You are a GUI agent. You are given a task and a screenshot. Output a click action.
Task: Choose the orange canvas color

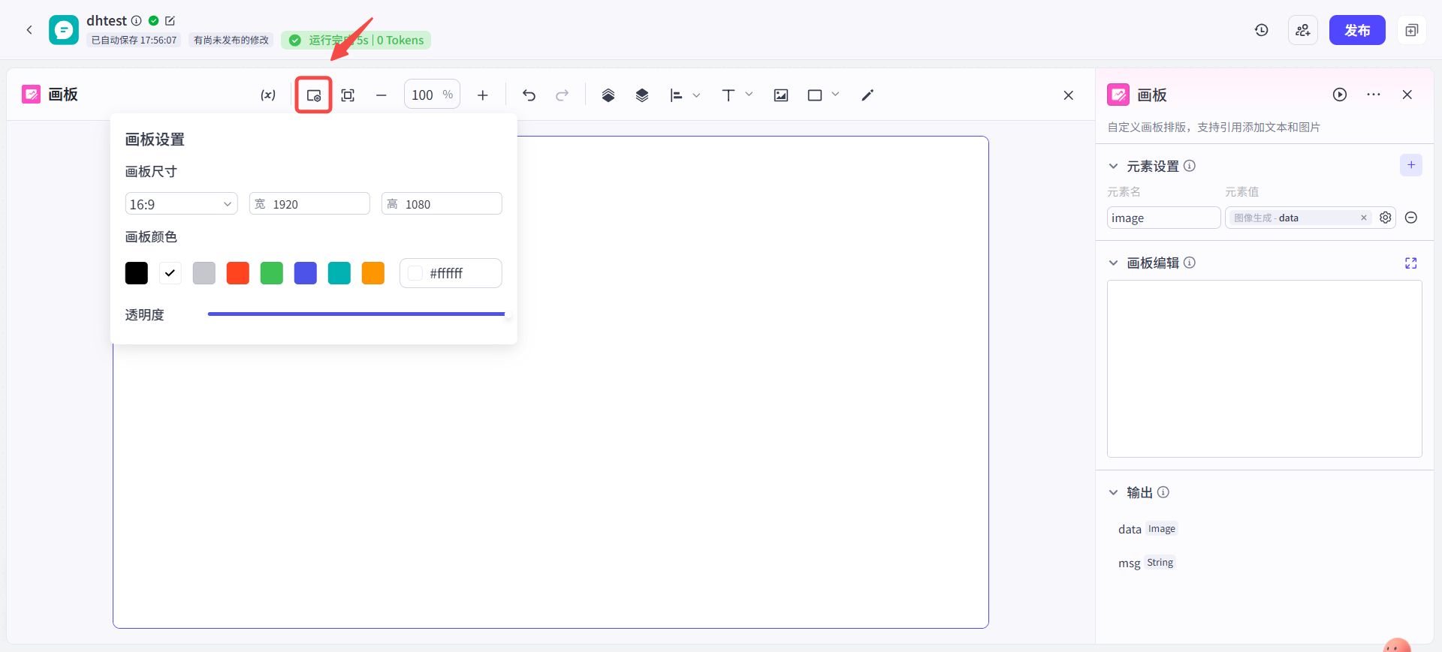[x=373, y=273]
